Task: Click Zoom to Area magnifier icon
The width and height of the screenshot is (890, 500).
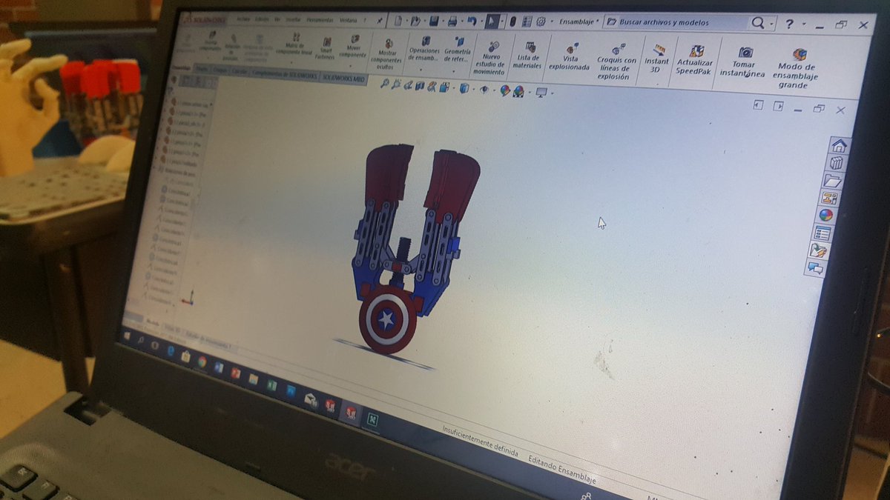Action: pyautogui.click(x=396, y=84)
